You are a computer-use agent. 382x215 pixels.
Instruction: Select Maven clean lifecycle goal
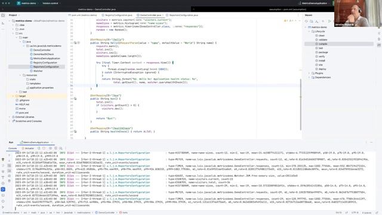tap(321, 36)
